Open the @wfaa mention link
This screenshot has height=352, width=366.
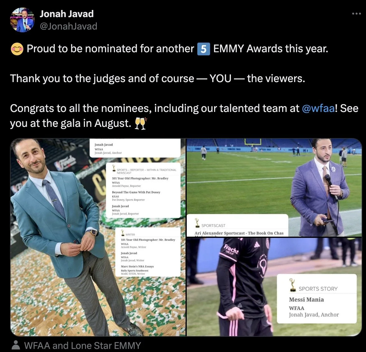(318, 109)
